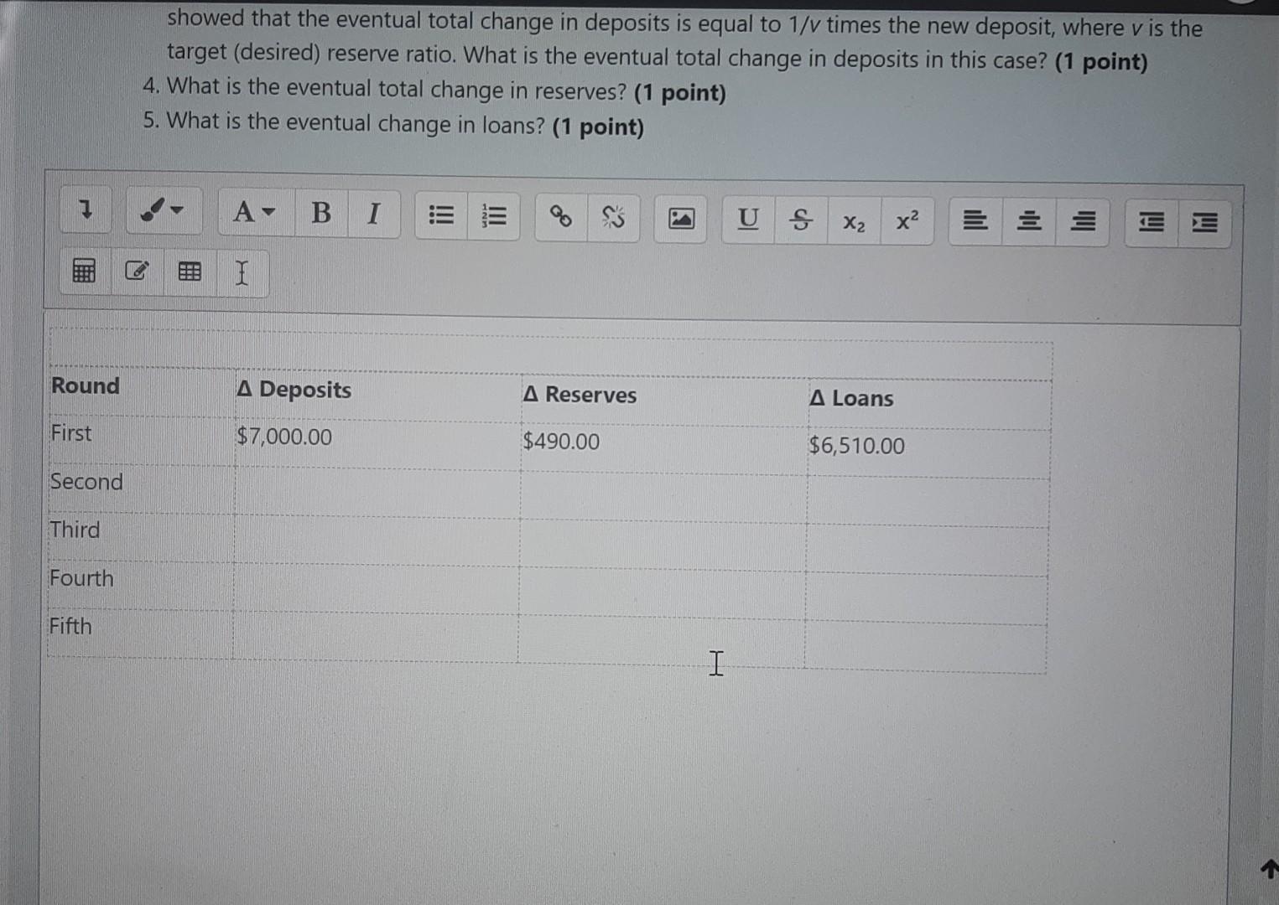1279x905 pixels.
Task: Toggle underline formatting
Action: pyautogui.click(x=747, y=219)
